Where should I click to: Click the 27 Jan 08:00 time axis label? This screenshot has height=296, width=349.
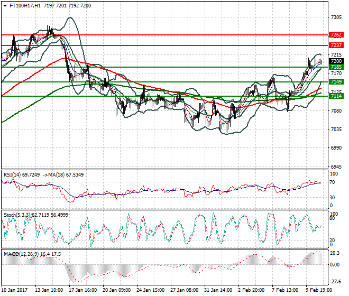click(x=185, y=290)
